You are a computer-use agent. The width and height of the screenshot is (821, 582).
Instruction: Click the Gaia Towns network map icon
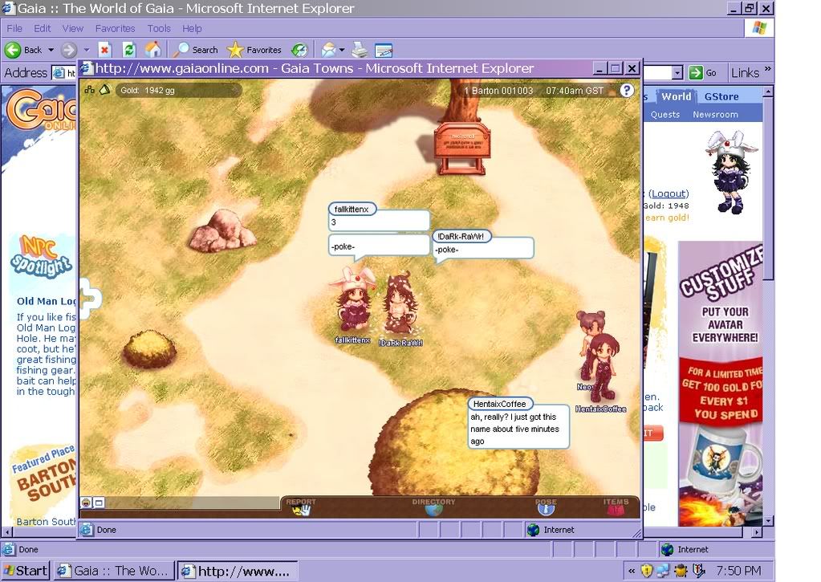click(90, 90)
